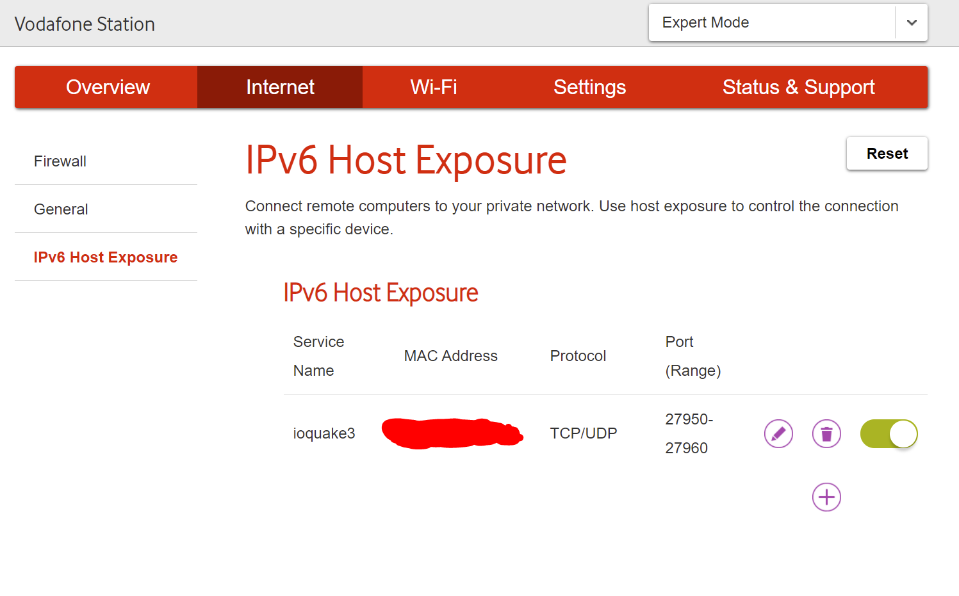Switch to the Wi-Fi tab
Viewport: 959px width, 596px height.
tap(434, 87)
